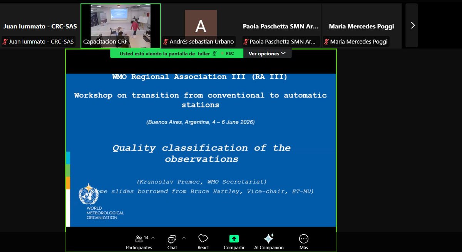
Task: Click Andrés sebastian Urbano avatar tile
Action: 201,26
